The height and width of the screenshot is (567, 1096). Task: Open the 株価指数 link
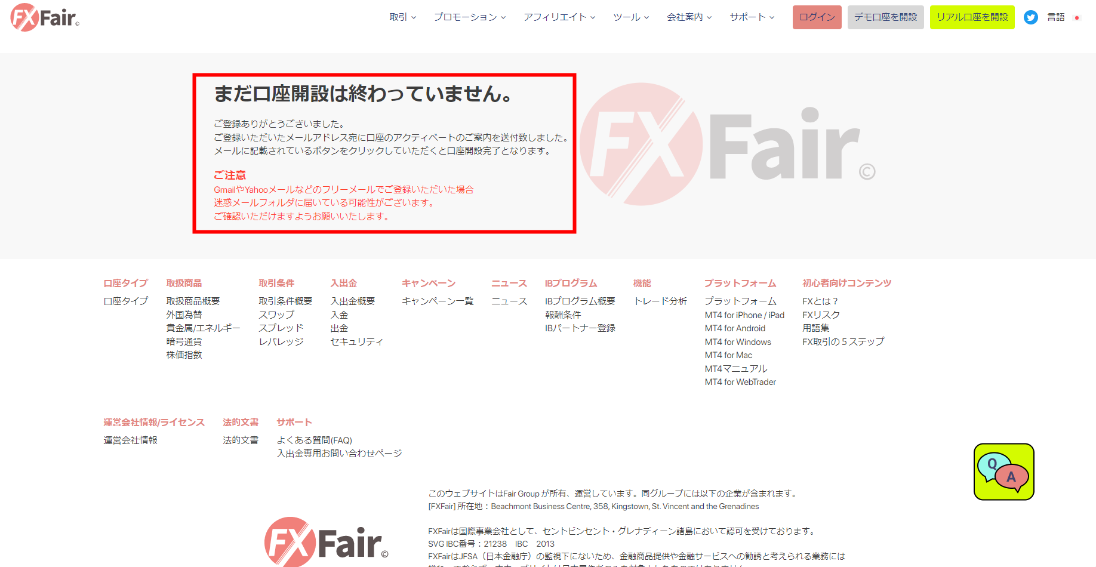point(184,355)
